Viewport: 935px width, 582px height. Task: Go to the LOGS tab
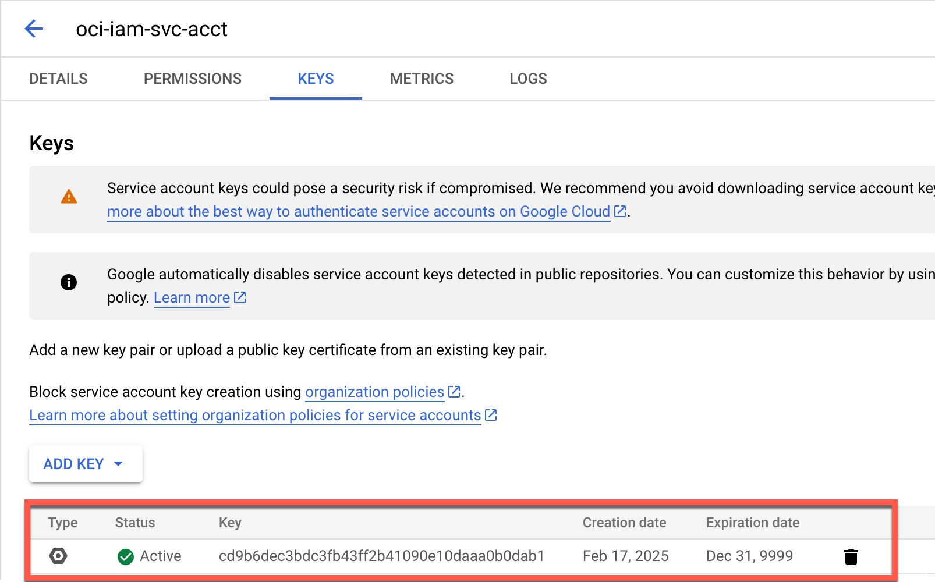pos(528,79)
